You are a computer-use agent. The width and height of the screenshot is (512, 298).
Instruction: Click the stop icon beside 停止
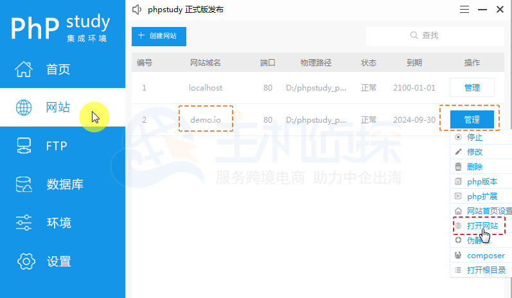tap(458, 137)
